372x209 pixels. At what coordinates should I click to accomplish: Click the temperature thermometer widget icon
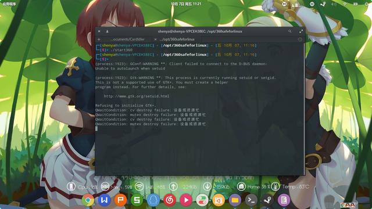pyautogui.click(x=275, y=186)
